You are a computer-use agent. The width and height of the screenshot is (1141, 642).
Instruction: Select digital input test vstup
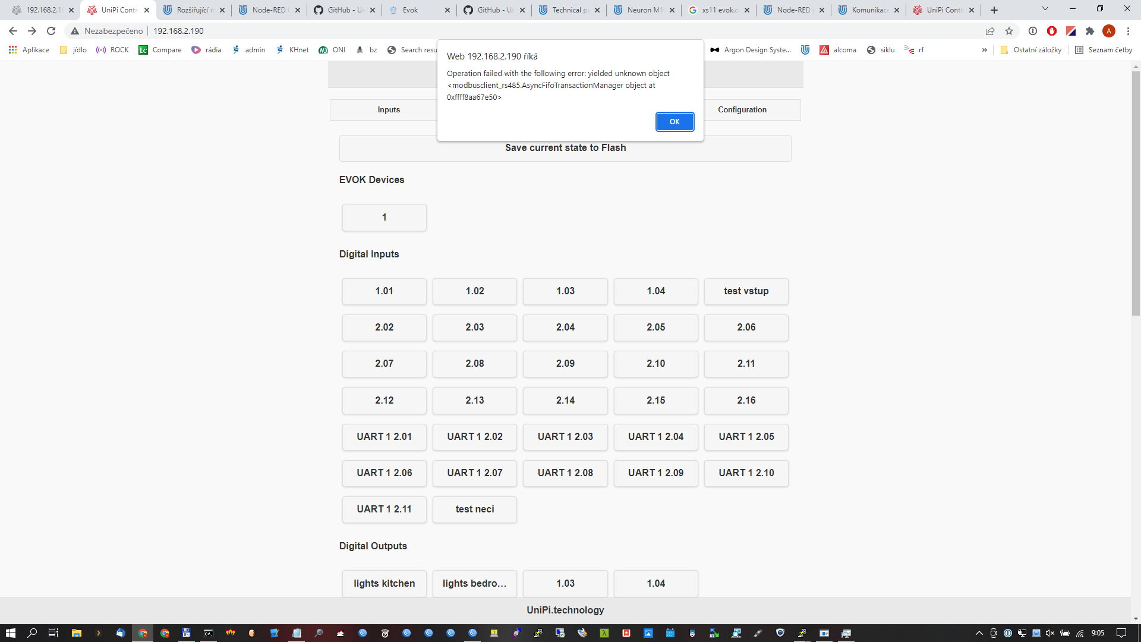click(x=746, y=291)
